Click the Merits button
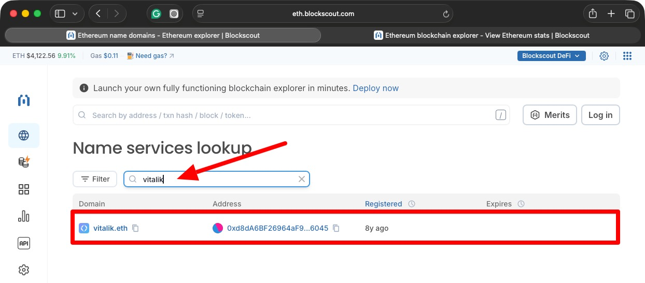The width and height of the screenshot is (645, 283). click(550, 115)
